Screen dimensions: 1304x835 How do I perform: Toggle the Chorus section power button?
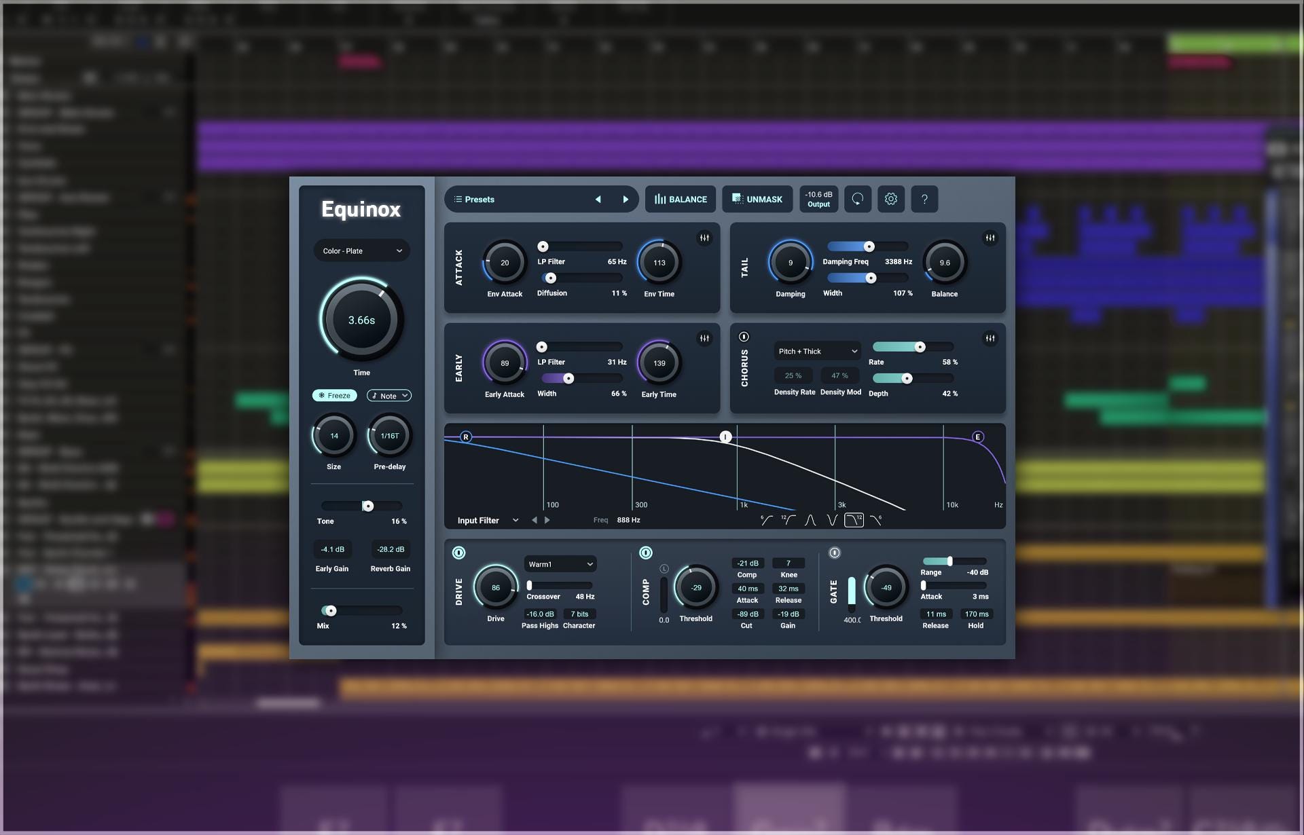(744, 337)
